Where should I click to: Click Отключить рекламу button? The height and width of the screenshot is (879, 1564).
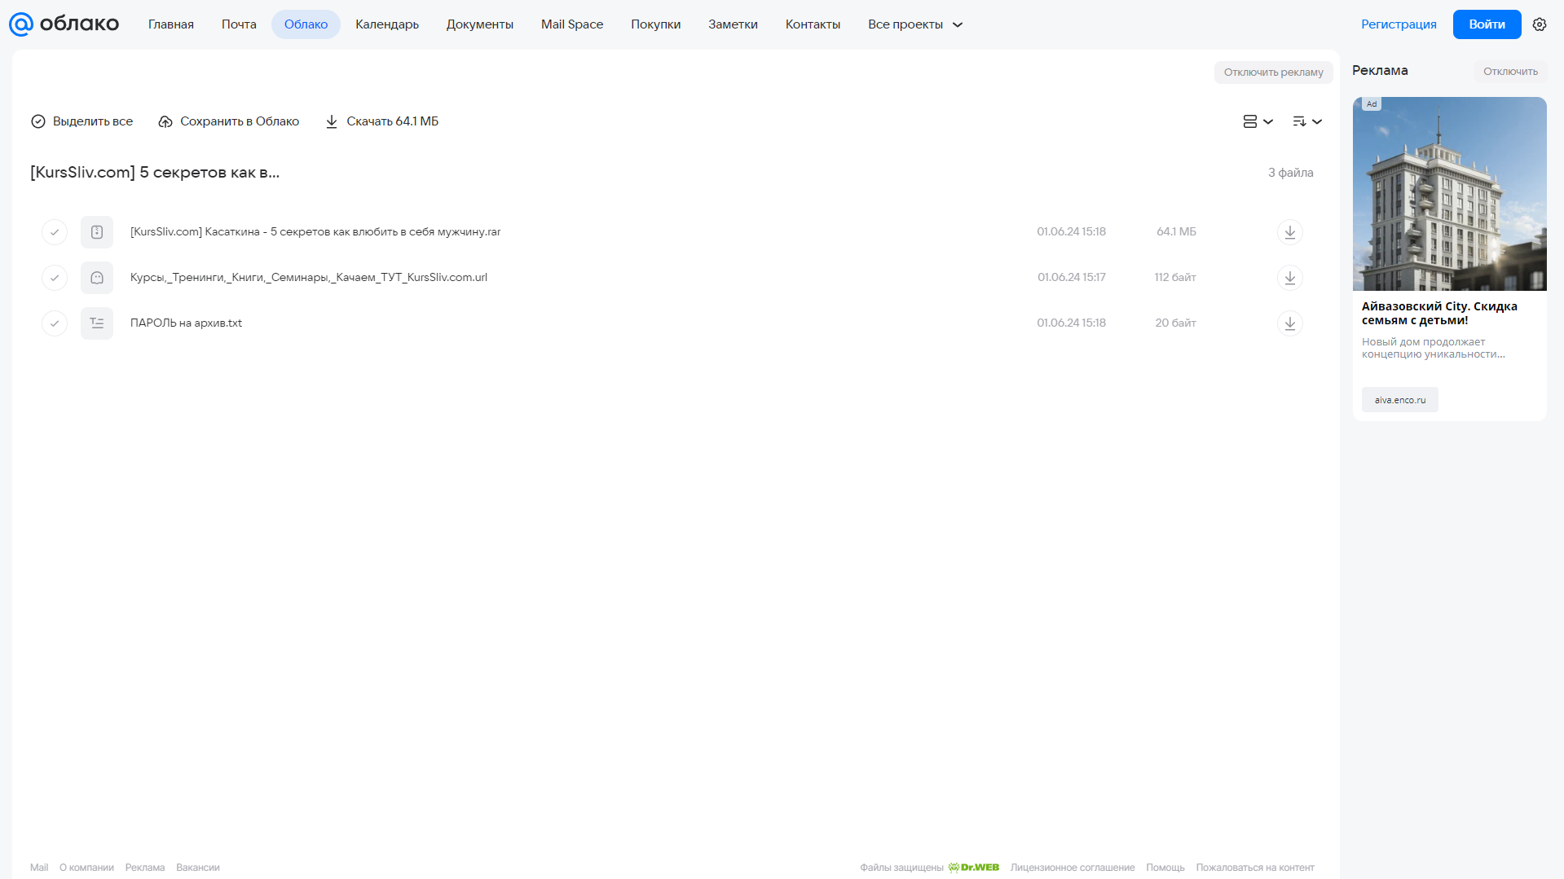[1273, 73]
